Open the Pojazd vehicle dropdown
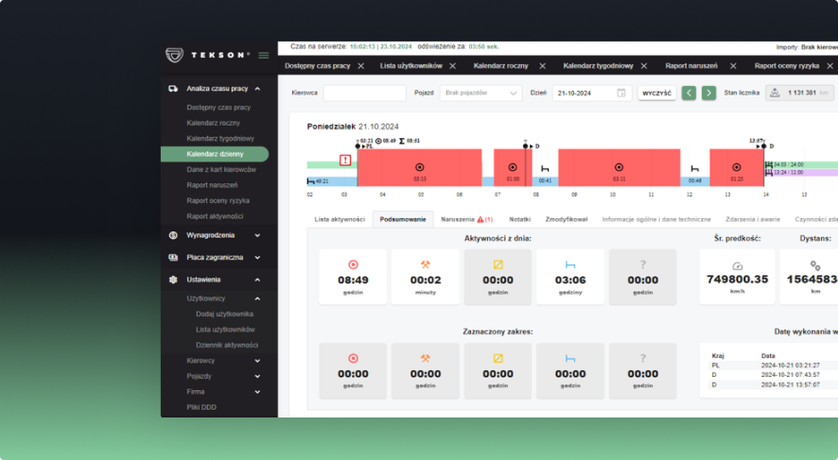838x460 pixels. 481,94
